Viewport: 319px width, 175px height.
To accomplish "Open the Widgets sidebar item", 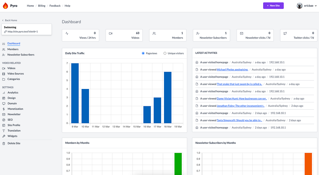I will coord(13,136).
